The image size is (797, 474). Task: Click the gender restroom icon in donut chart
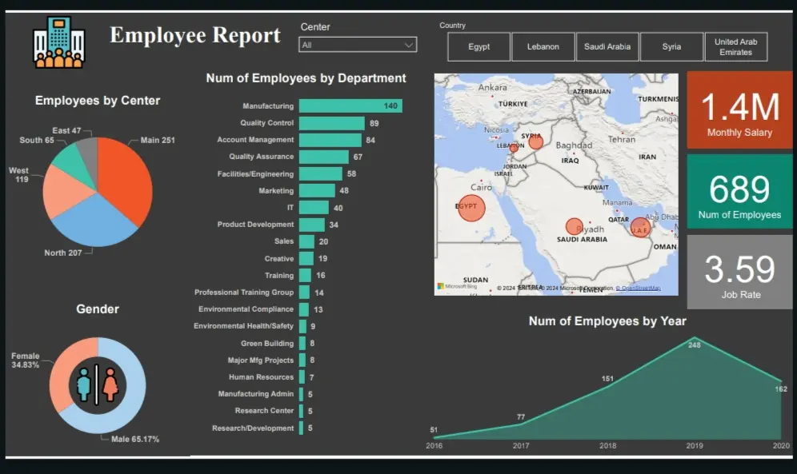click(x=97, y=384)
